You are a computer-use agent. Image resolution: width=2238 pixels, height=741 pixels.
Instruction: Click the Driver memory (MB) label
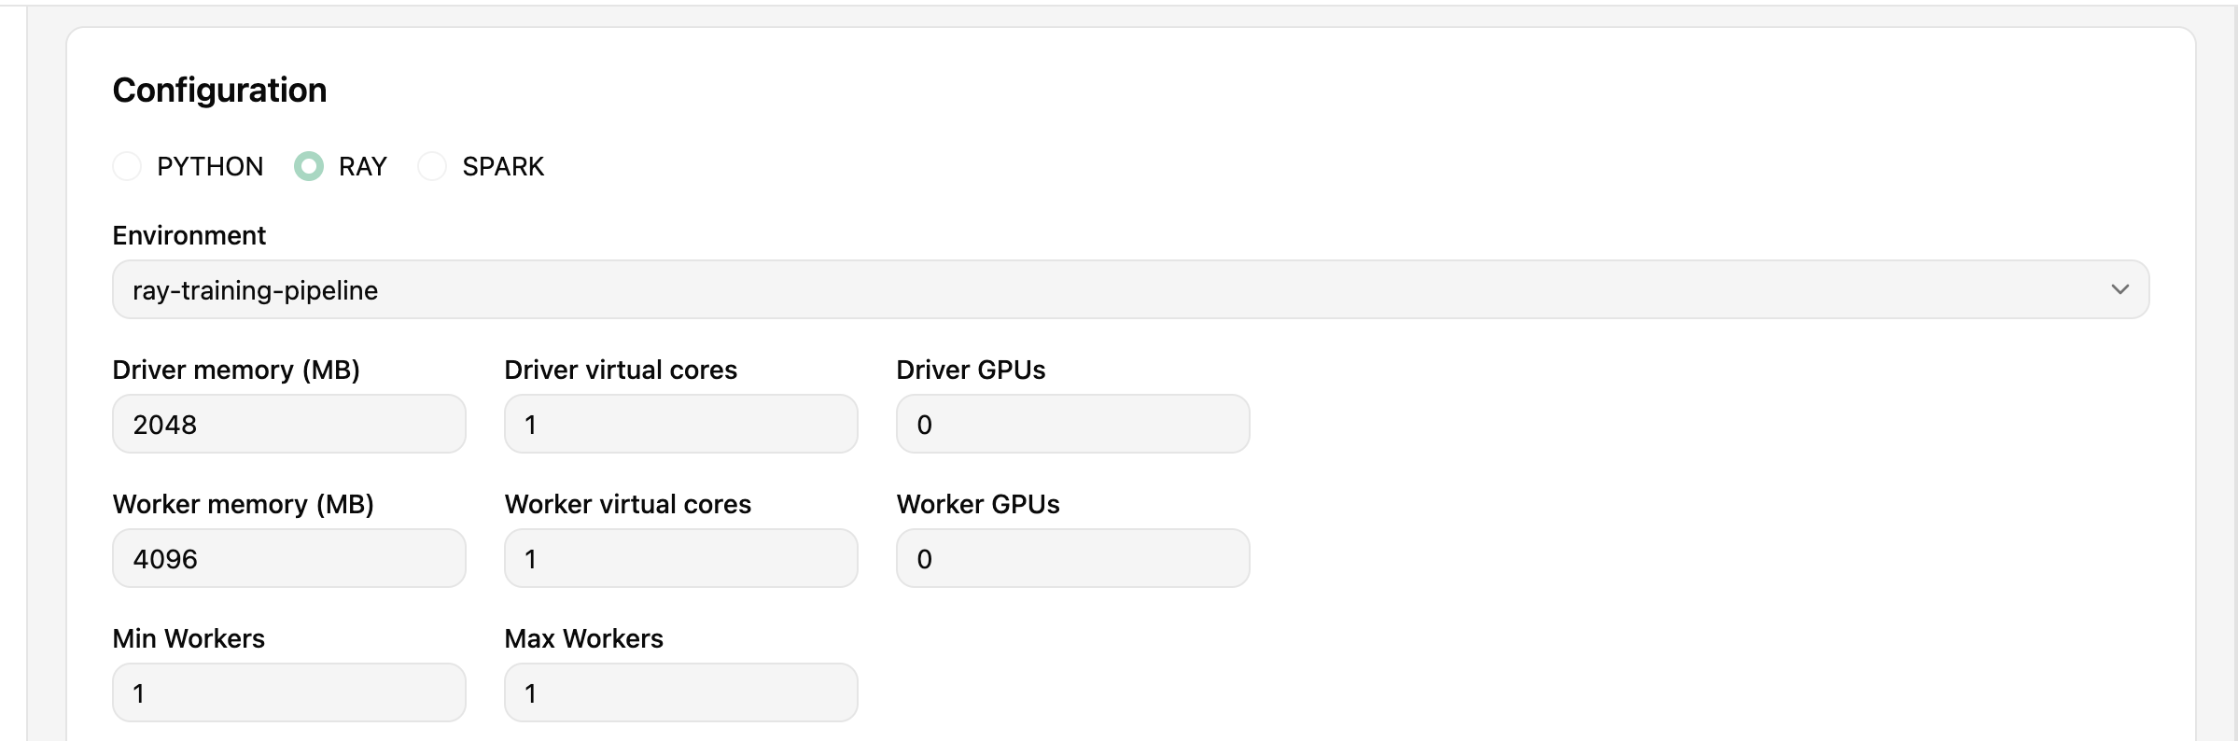pos(236,370)
